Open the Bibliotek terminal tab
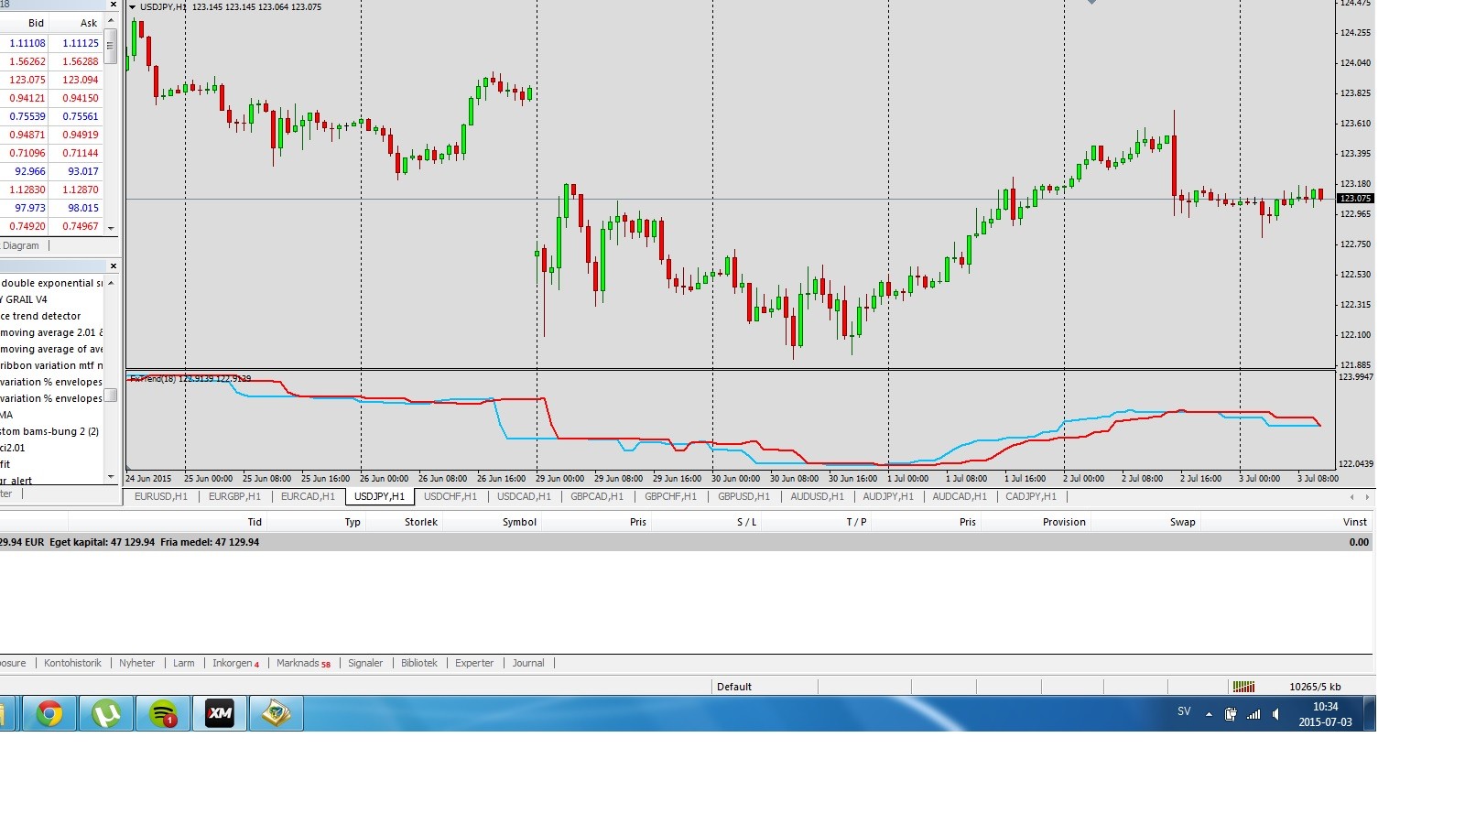Image resolution: width=1465 pixels, height=824 pixels. tap(419, 663)
